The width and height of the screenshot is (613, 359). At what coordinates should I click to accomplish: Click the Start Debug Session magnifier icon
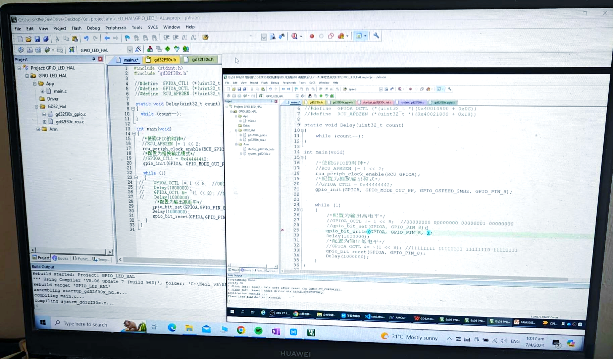[x=294, y=36]
